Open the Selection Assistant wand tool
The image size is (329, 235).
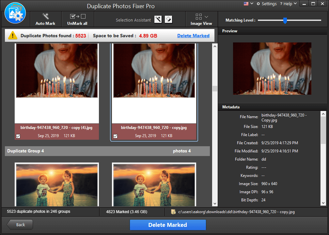coord(158,20)
